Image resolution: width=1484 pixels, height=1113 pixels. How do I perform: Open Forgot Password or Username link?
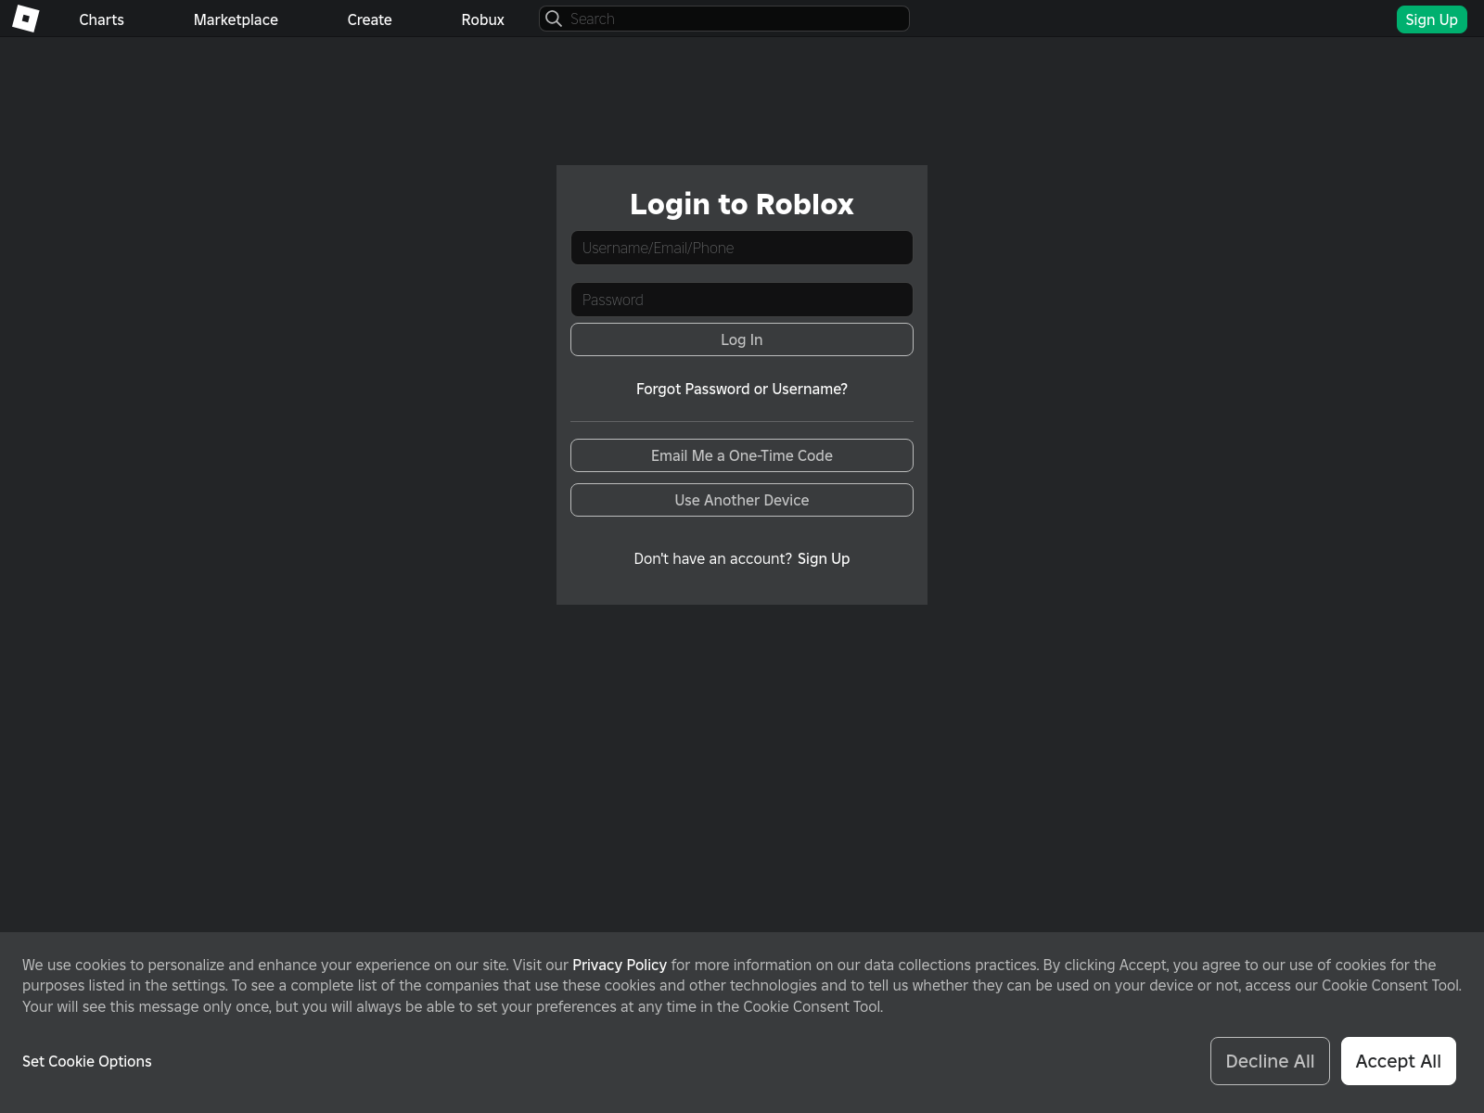pyautogui.click(x=742, y=389)
